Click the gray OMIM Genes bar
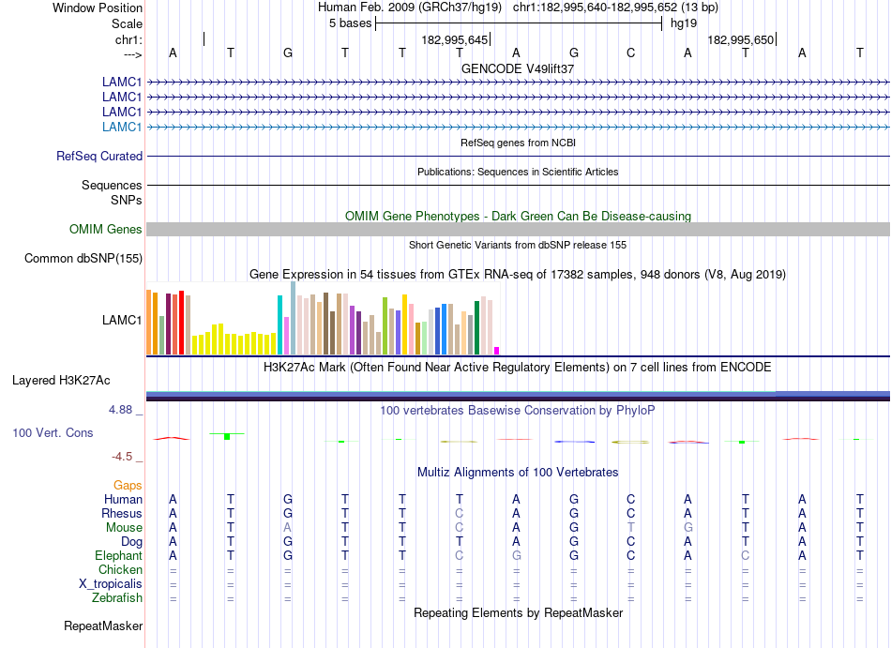 coord(518,230)
